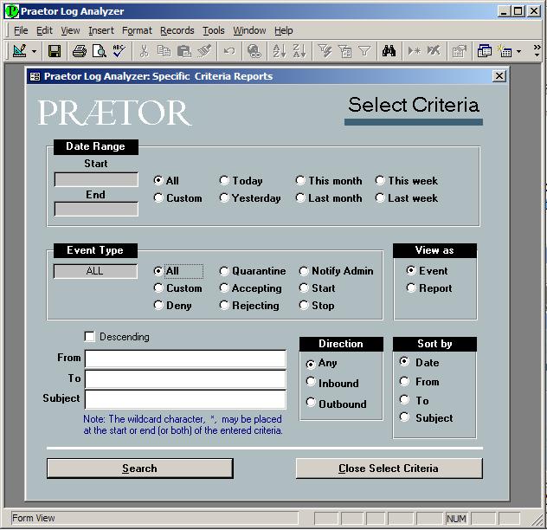
Task: Open the Properties icon
Action: point(459,51)
